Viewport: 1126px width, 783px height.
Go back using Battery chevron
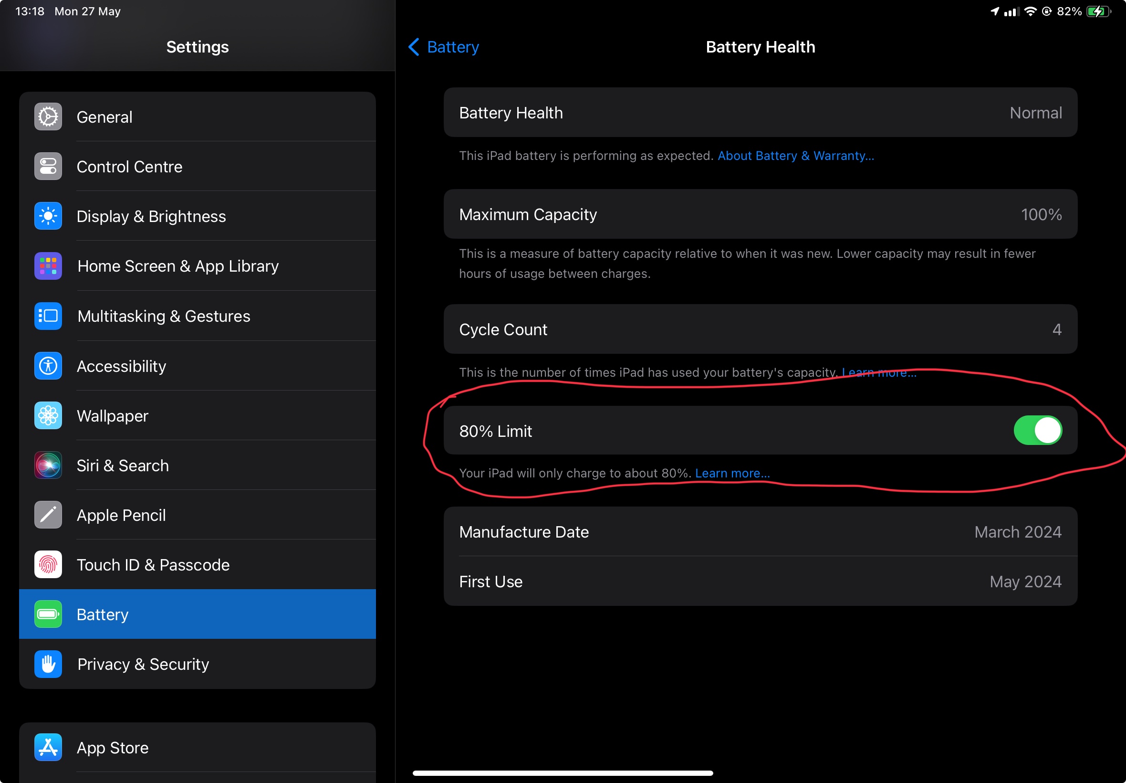[x=414, y=47]
